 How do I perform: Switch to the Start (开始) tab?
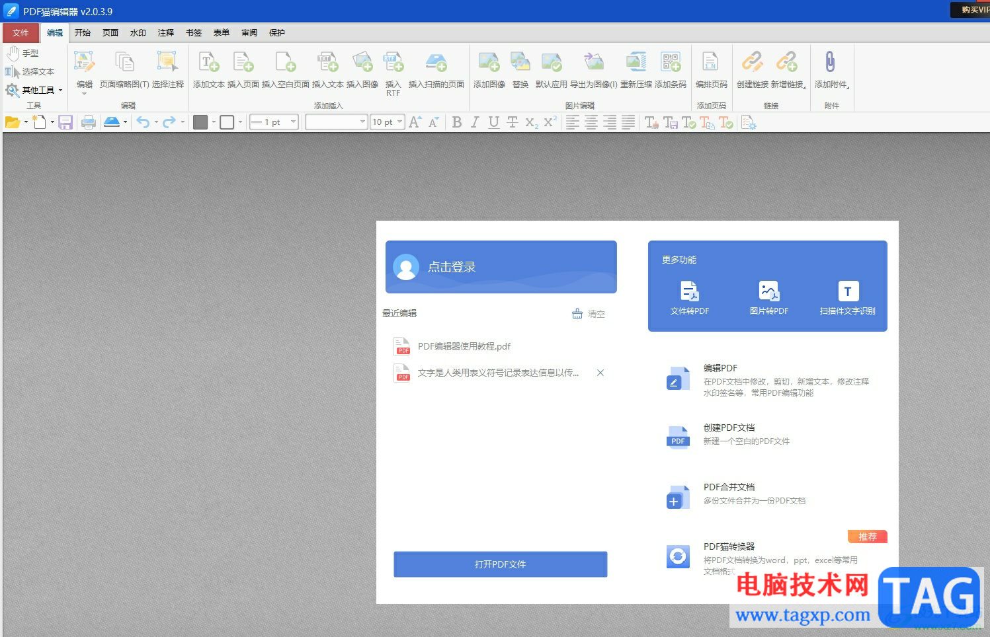pos(83,32)
